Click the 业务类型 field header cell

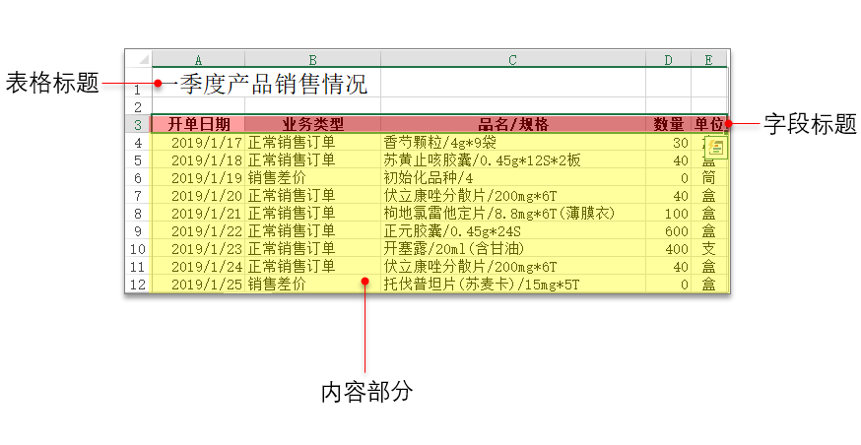pos(312,124)
